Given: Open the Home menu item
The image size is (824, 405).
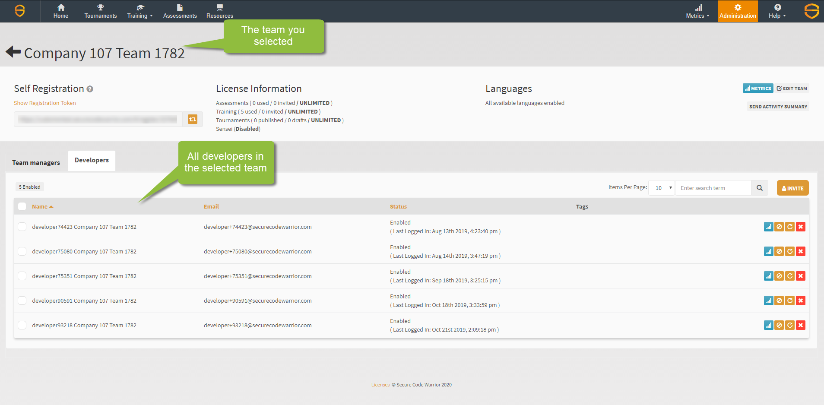Looking at the screenshot, I should (x=61, y=11).
